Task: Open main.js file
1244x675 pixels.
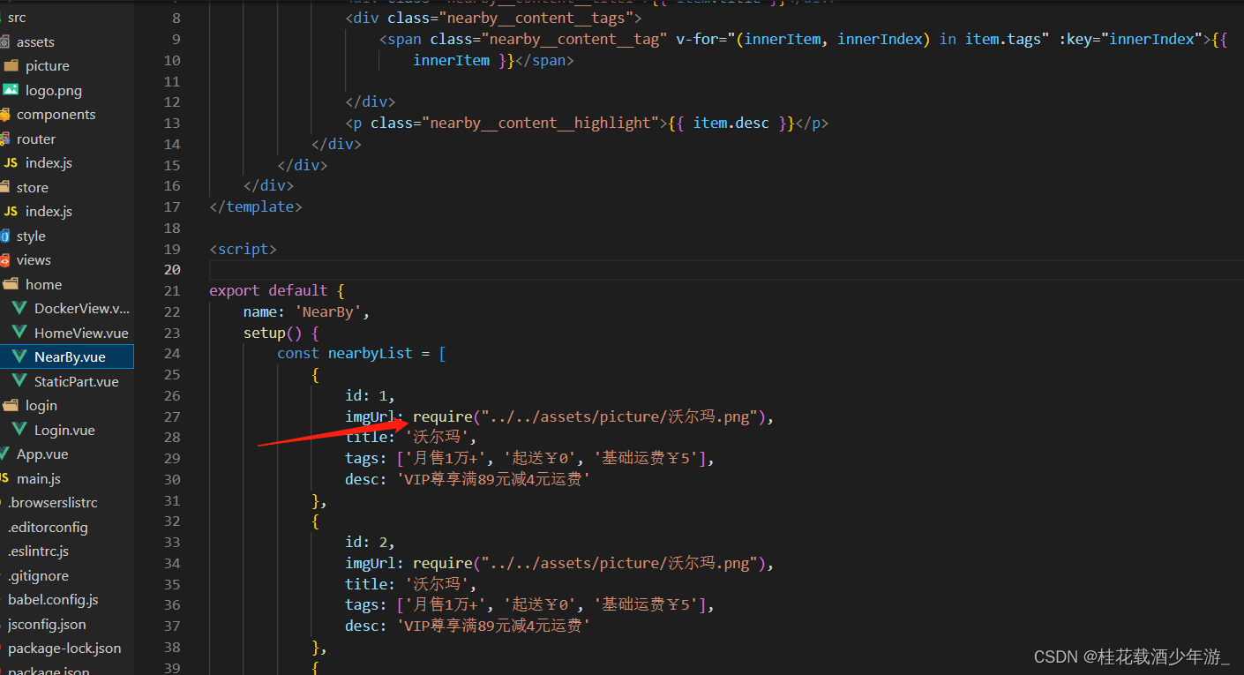Action: [39, 478]
